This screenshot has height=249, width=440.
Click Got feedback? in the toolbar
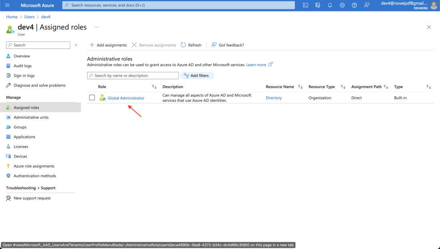(228, 45)
